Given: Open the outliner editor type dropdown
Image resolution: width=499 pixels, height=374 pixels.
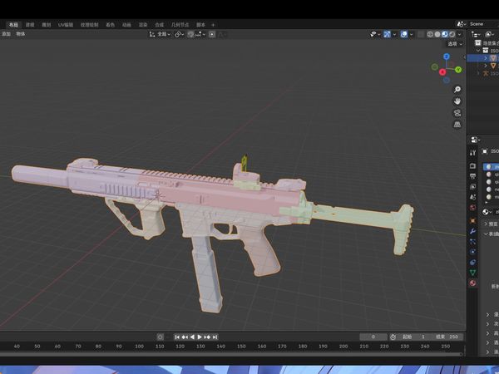Looking at the screenshot, I should tap(476, 34).
